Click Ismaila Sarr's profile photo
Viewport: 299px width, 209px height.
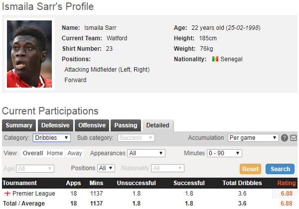(x=29, y=55)
